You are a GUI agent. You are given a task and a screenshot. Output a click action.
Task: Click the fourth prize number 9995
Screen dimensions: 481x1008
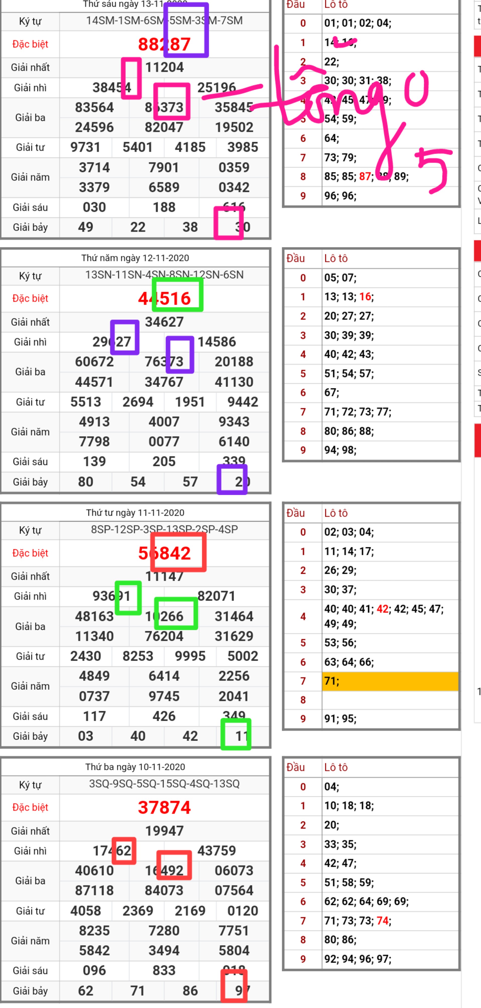click(190, 656)
